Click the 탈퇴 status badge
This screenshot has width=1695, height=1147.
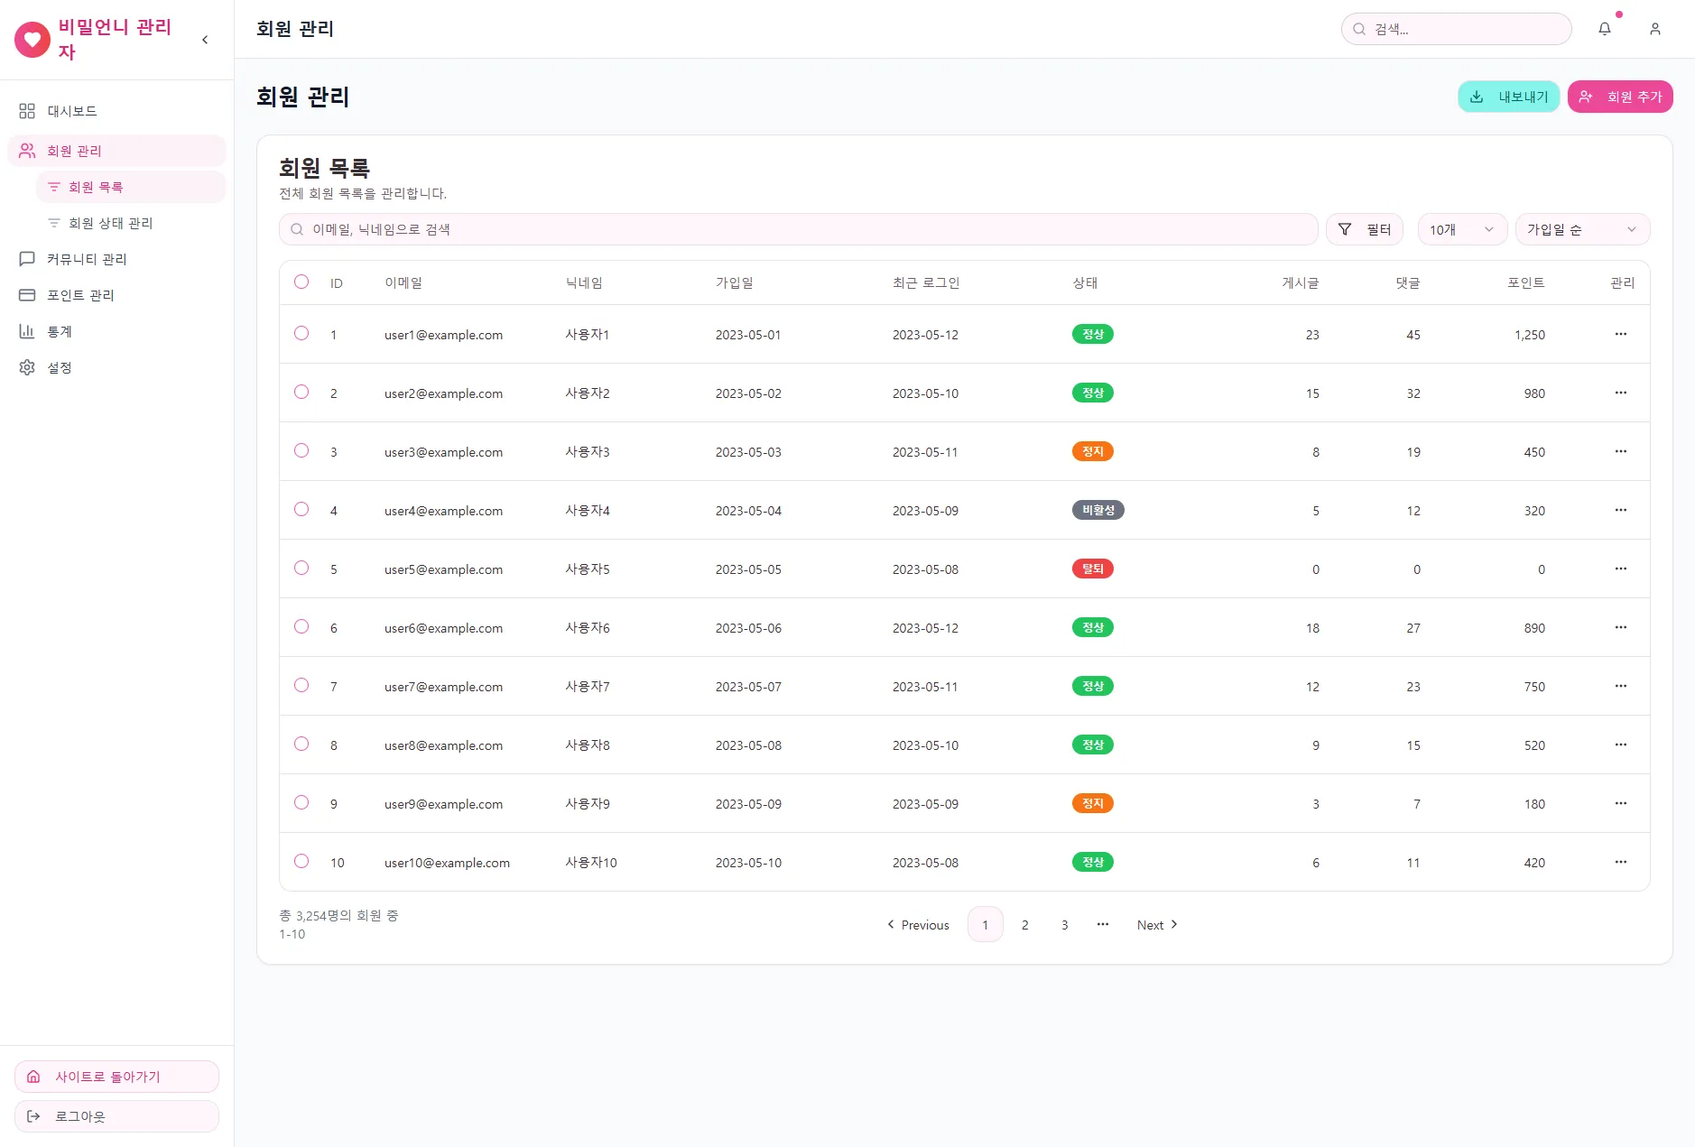tap(1092, 569)
